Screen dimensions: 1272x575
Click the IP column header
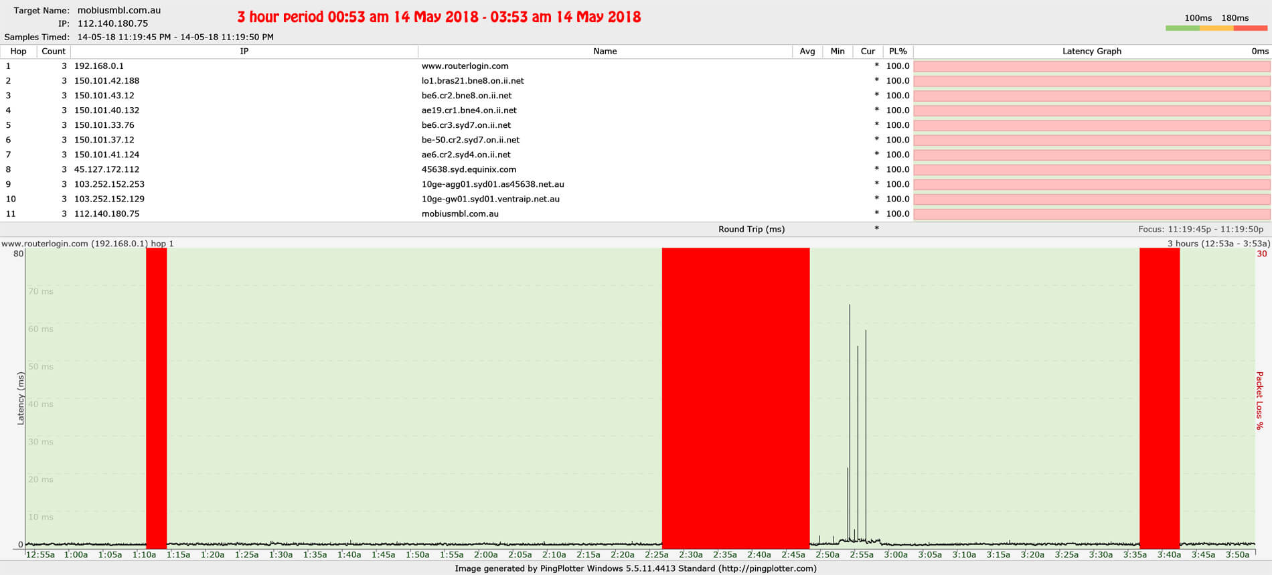tap(244, 52)
